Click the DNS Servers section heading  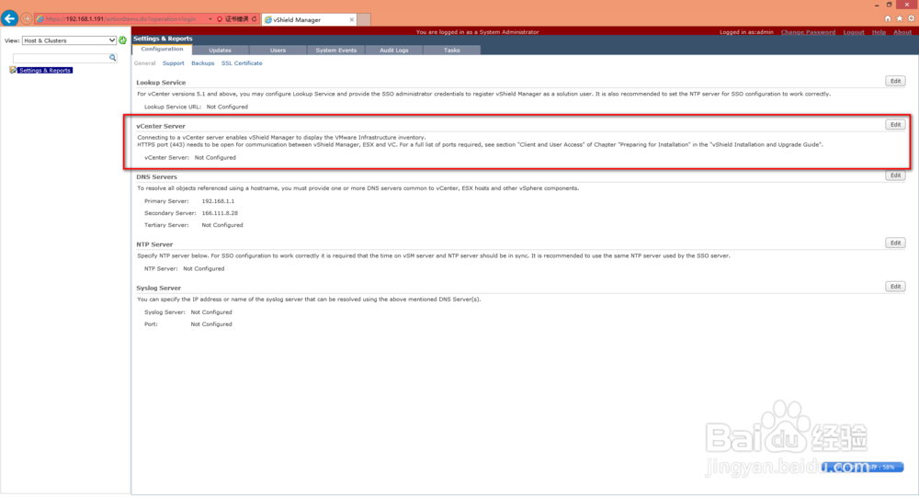(156, 177)
